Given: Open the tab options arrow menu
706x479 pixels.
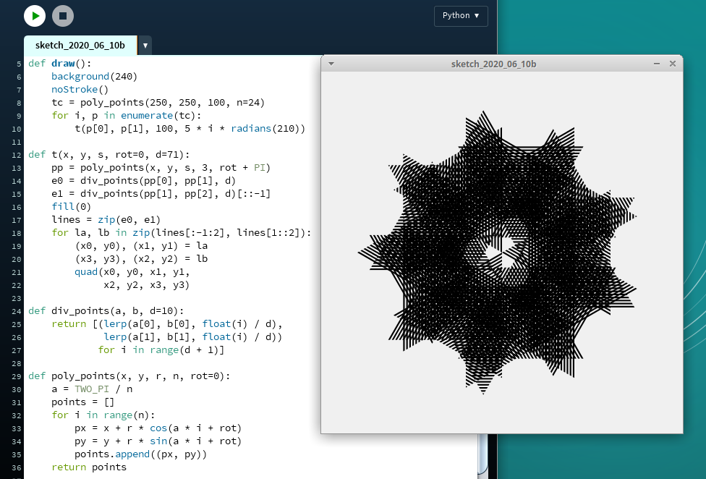Looking at the screenshot, I should pyautogui.click(x=145, y=46).
